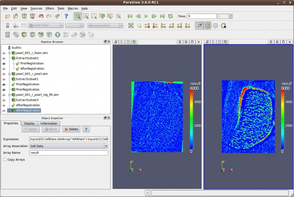Click the Threshold filter icon
The height and width of the screenshot is (197, 294).
tap(41, 35)
